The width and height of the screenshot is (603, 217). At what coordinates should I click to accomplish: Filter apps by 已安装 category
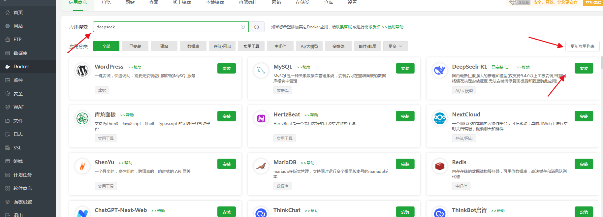pos(135,46)
